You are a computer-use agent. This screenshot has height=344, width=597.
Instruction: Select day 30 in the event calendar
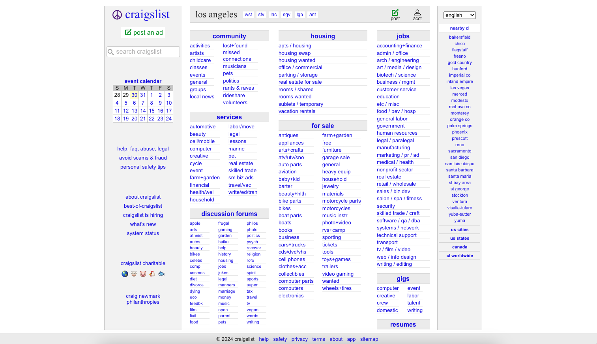(x=134, y=95)
